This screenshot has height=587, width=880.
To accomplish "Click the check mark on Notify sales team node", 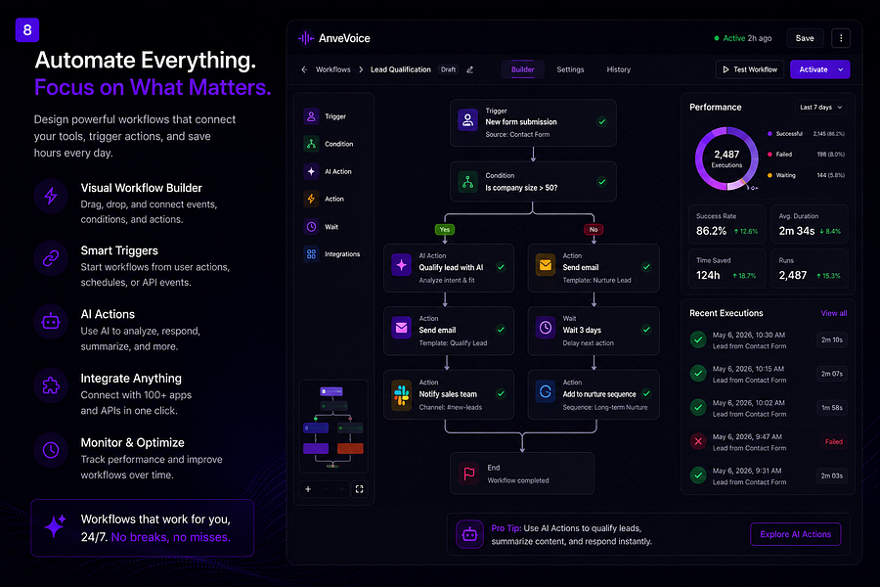I will pyautogui.click(x=501, y=393).
